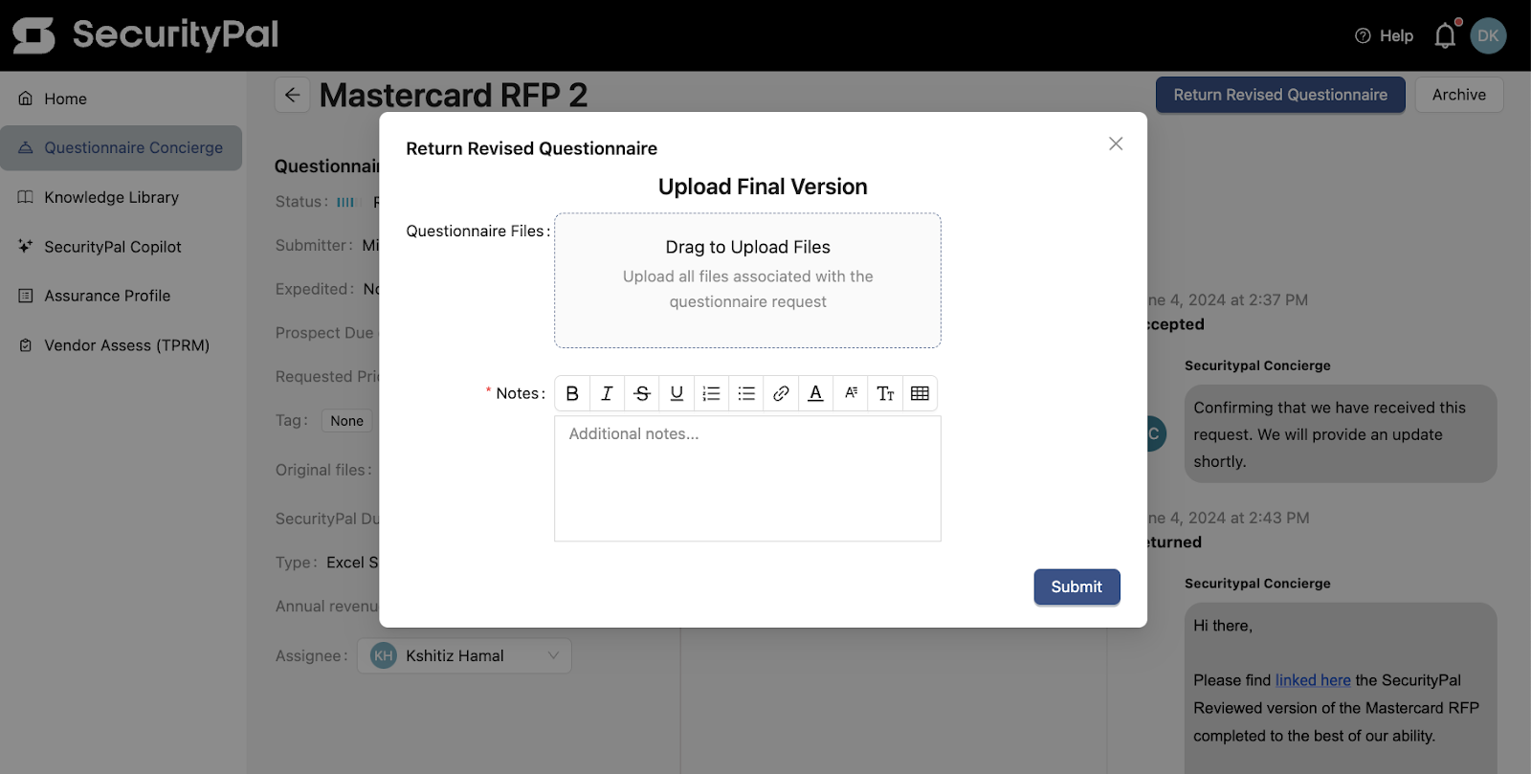This screenshot has height=774, width=1531.
Task: Insert a bulleted list in Notes
Action: pyautogui.click(x=746, y=393)
